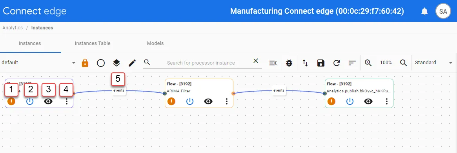Toggle power on first flow node

(x=30, y=101)
